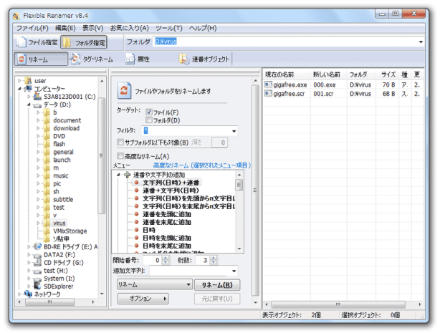Click the リネーム(R) execute button
Viewport: 440px width, 333px height.
pyautogui.click(x=217, y=285)
